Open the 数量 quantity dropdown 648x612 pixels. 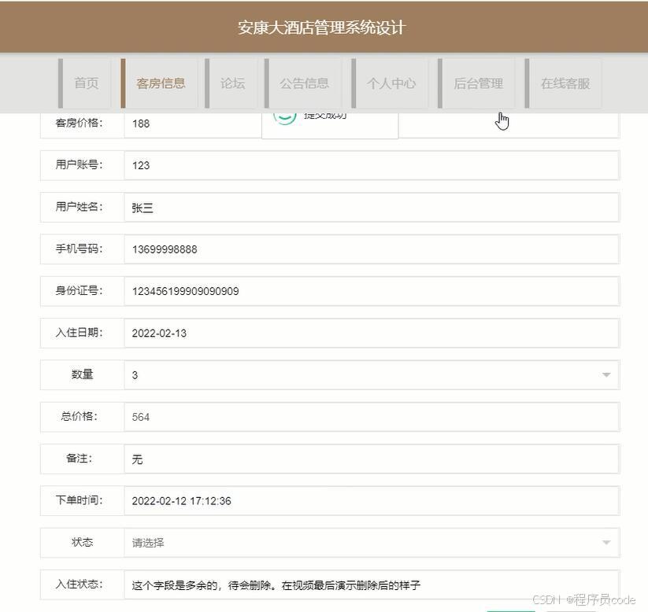370,375
